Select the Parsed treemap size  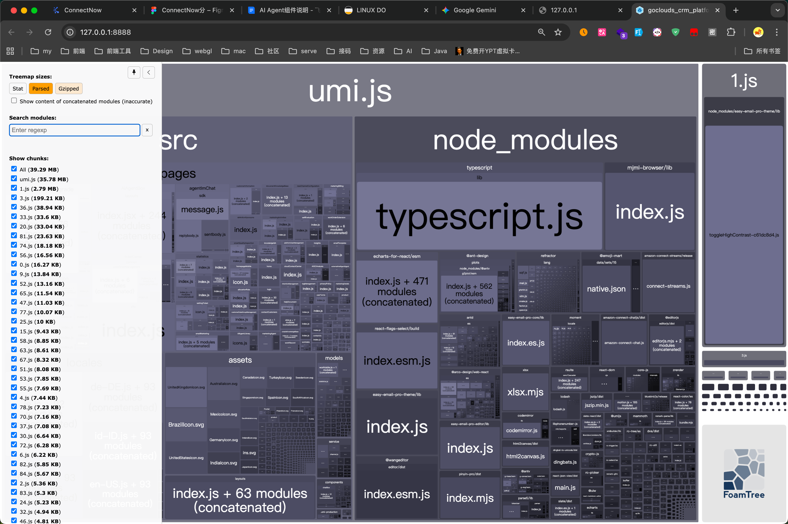[x=41, y=88]
